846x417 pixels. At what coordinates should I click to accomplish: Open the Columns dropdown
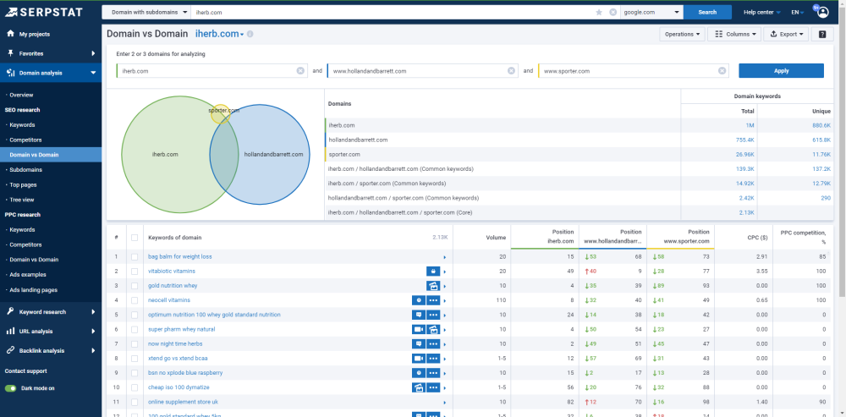[x=734, y=34]
